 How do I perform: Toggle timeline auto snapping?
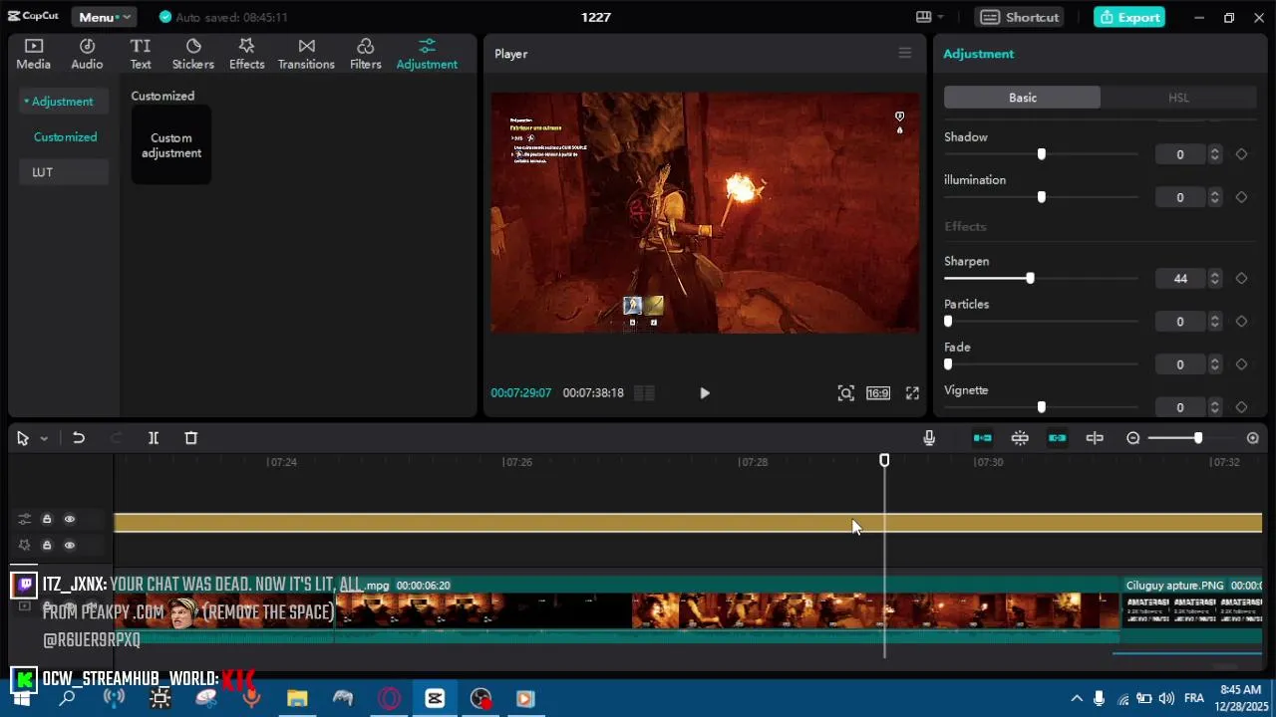(x=1020, y=438)
